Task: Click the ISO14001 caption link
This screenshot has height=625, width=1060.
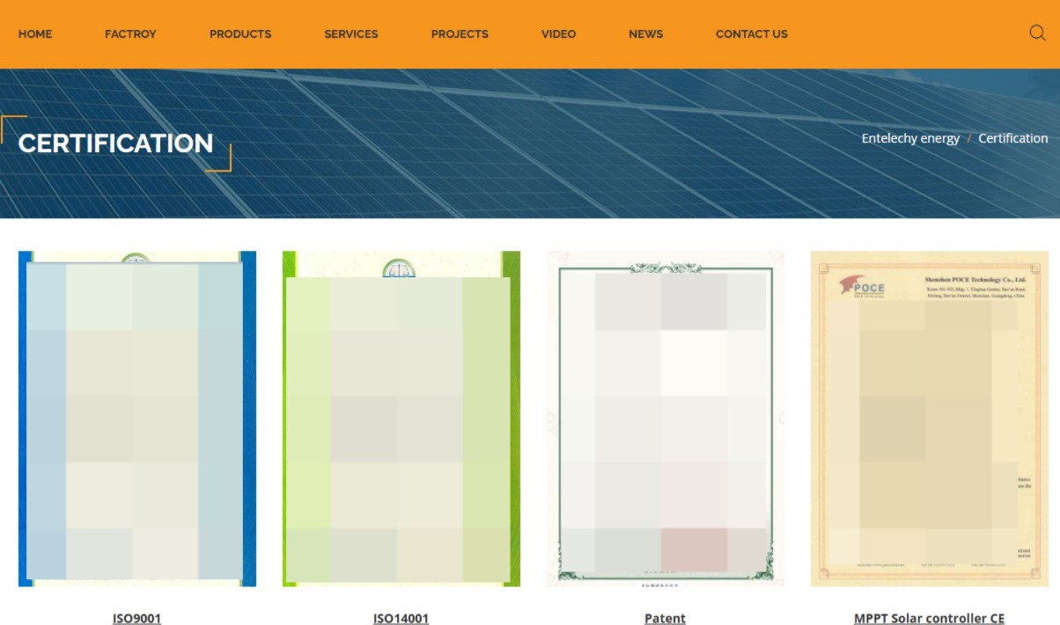Action: click(x=401, y=618)
